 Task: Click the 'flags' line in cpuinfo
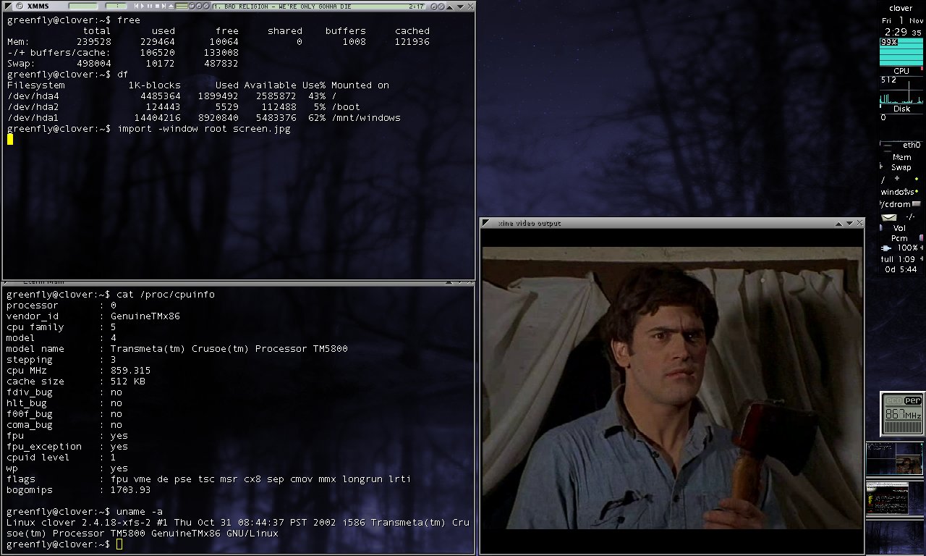click(209, 479)
